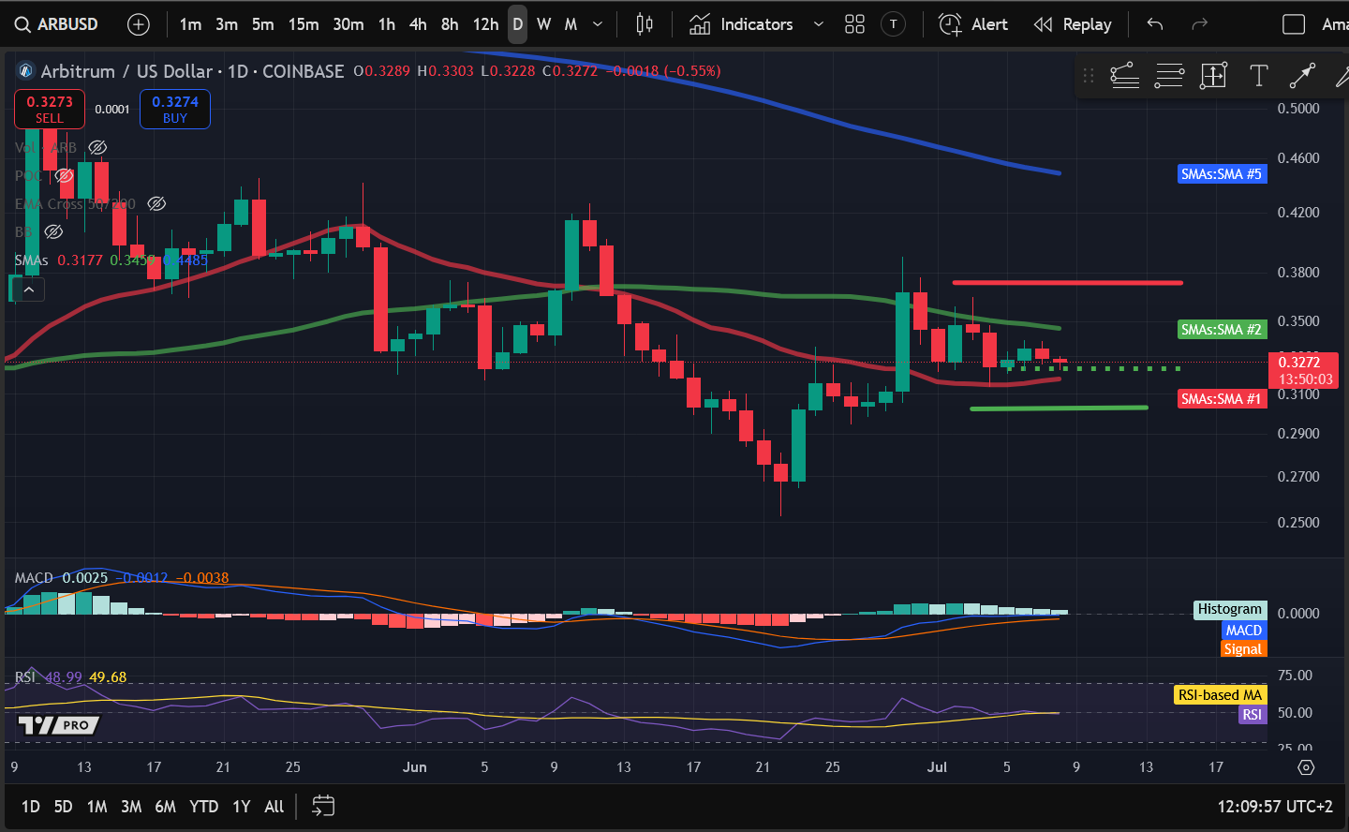1349x832 pixels.
Task: Select the 3m timeframe
Action: click(x=227, y=24)
